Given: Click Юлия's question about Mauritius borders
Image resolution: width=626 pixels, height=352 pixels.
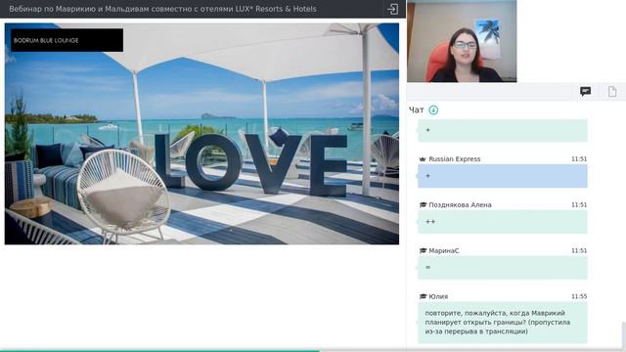Looking at the screenshot, I should coord(502,323).
